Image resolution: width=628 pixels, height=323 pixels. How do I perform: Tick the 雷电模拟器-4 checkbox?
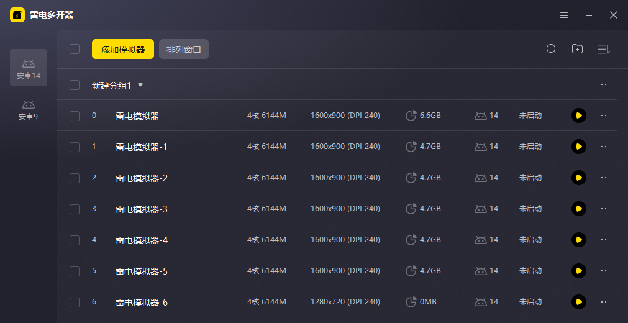(x=75, y=240)
